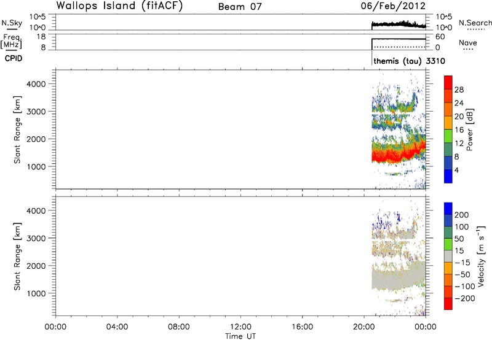Click the "18" tick left of the Freq panel
This screenshot has width=492, height=340.
coord(41,37)
